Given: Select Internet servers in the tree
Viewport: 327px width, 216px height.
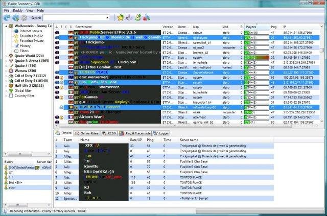Looking at the screenshot, I should coord(31,31).
